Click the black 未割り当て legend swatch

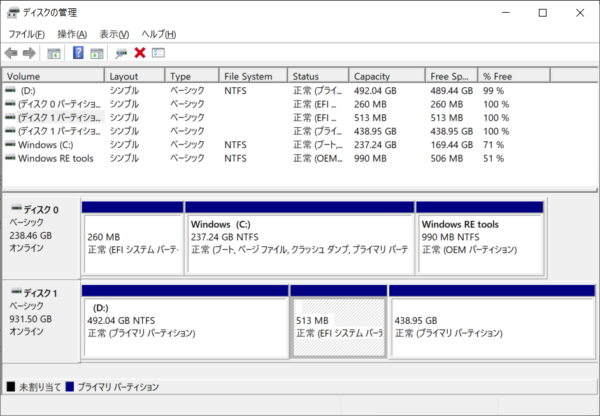click(11, 387)
